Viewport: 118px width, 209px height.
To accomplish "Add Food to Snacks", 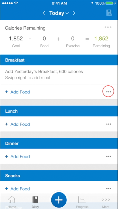I will [x=17, y=189].
